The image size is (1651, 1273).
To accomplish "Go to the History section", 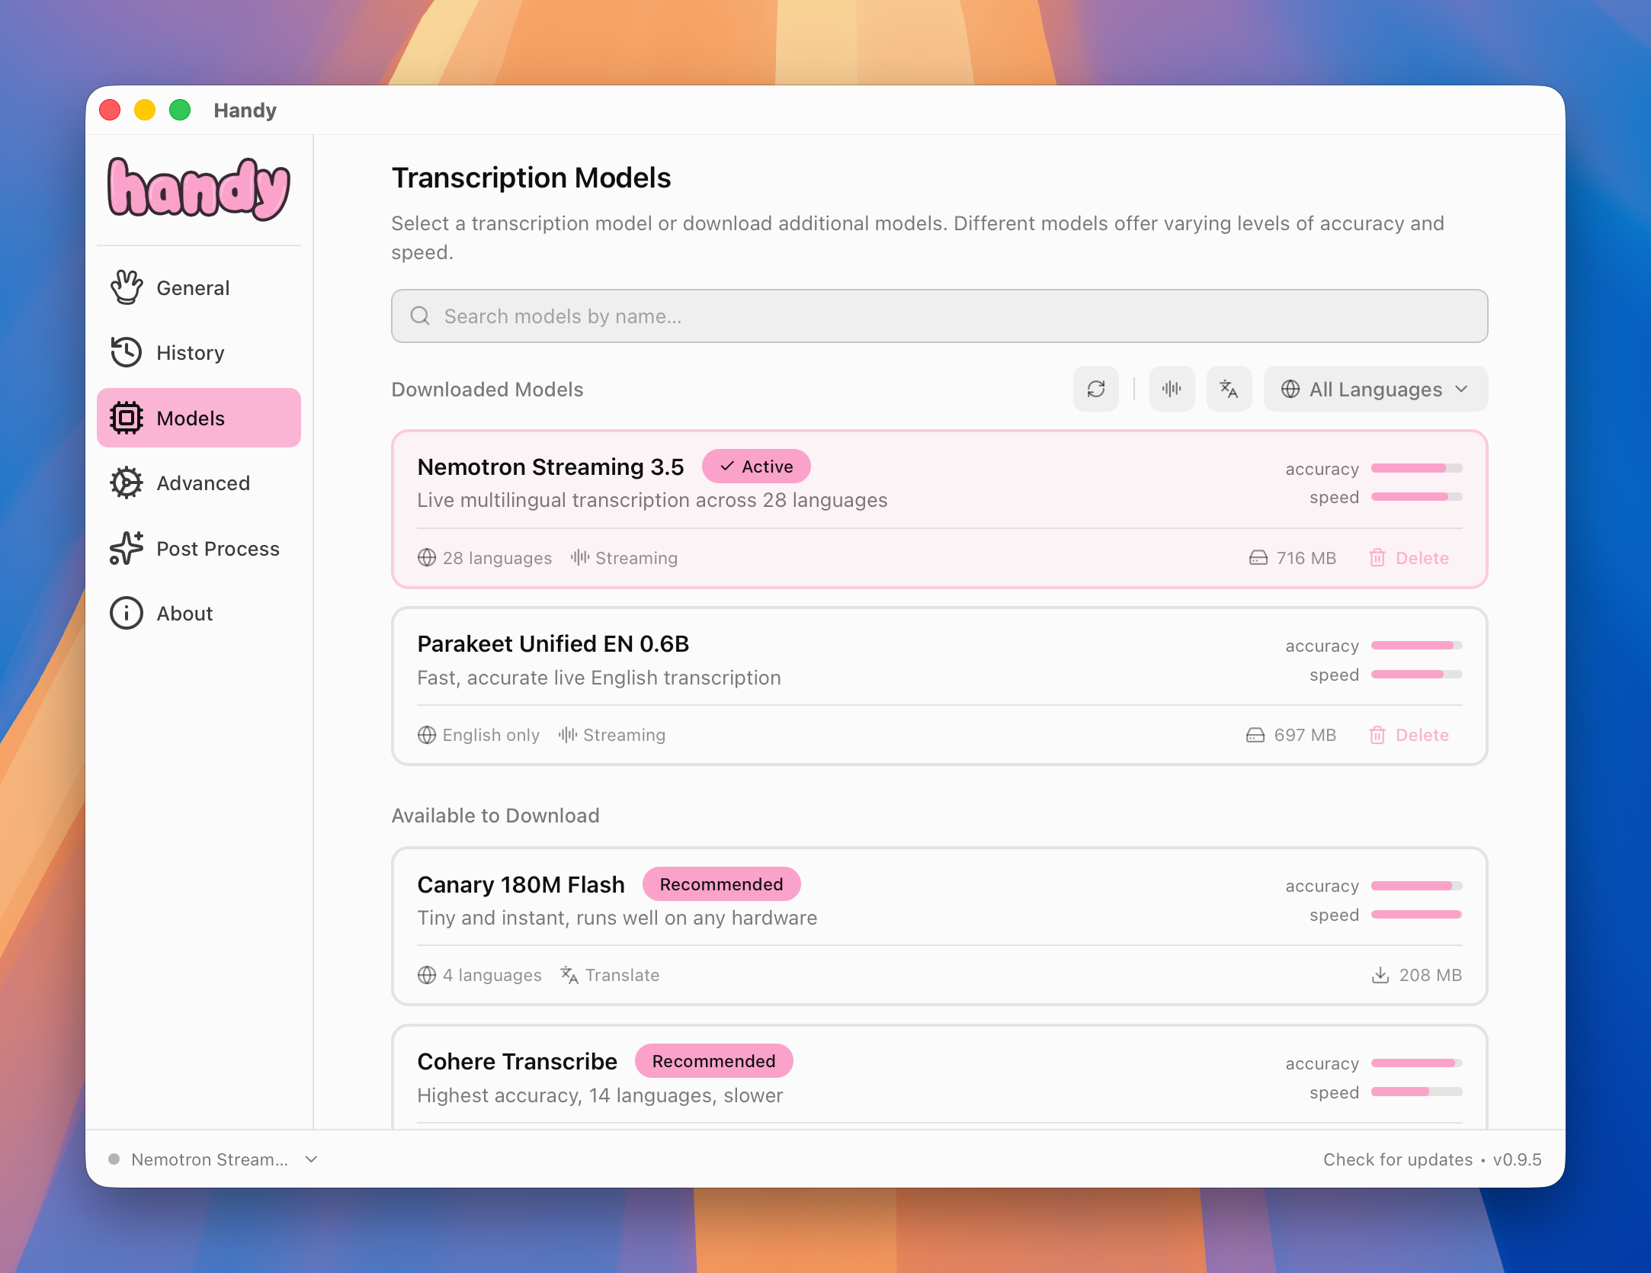I will pos(199,353).
